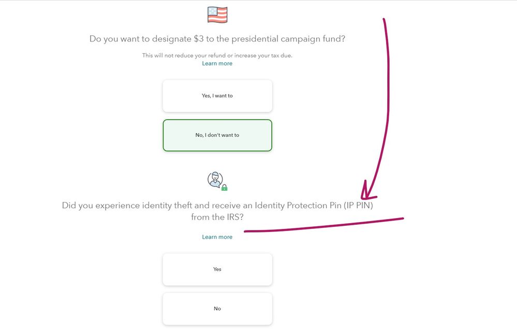Click the '$3' amount in the question

tap(199, 39)
